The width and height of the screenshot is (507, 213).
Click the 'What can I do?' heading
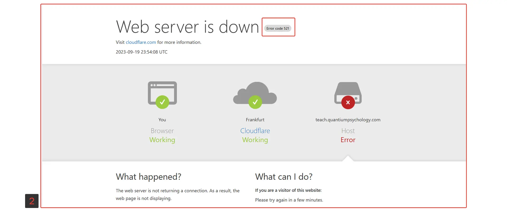click(284, 177)
